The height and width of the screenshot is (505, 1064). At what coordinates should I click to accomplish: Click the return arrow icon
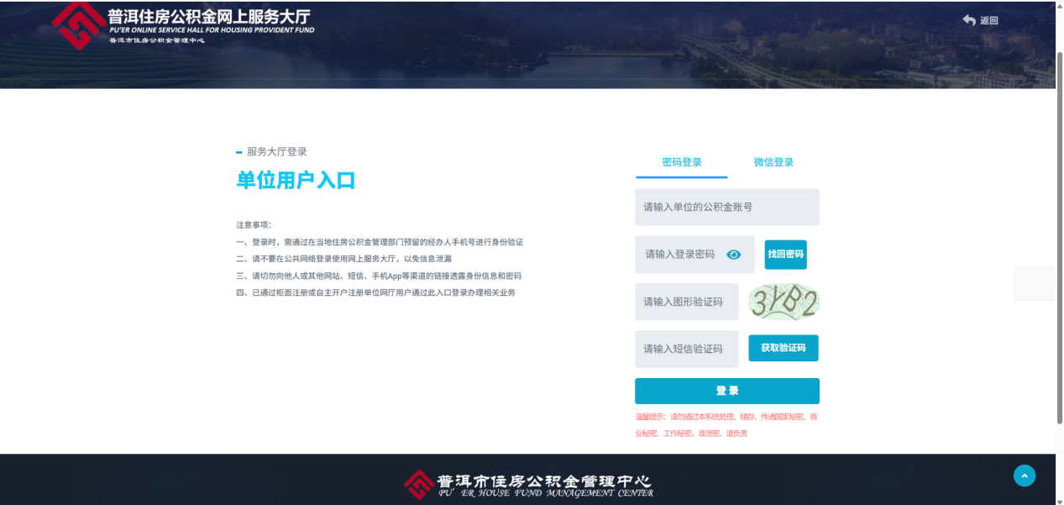coord(969,20)
